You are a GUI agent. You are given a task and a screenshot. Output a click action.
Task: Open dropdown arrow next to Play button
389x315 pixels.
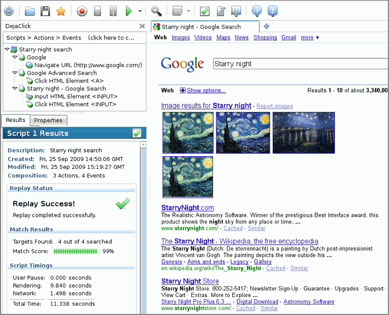pyautogui.click(x=140, y=10)
